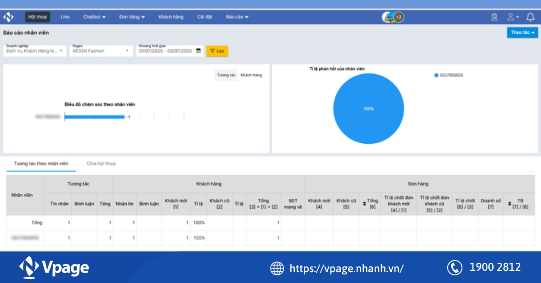The height and width of the screenshot is (283, 541).
Task: Open the Khách hàng menu item
Action: [x=170, y=17]
